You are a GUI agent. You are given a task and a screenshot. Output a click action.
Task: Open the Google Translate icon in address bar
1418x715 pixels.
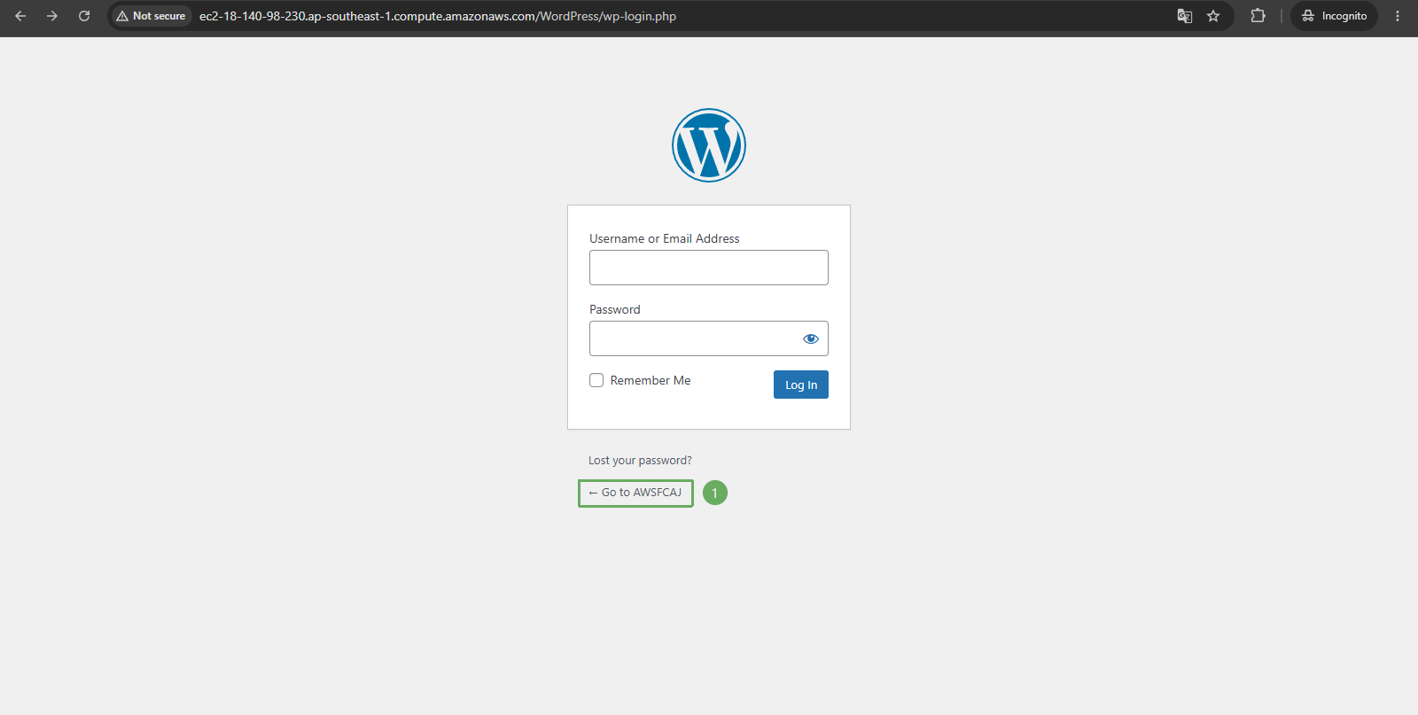(x=1185, y=16)
